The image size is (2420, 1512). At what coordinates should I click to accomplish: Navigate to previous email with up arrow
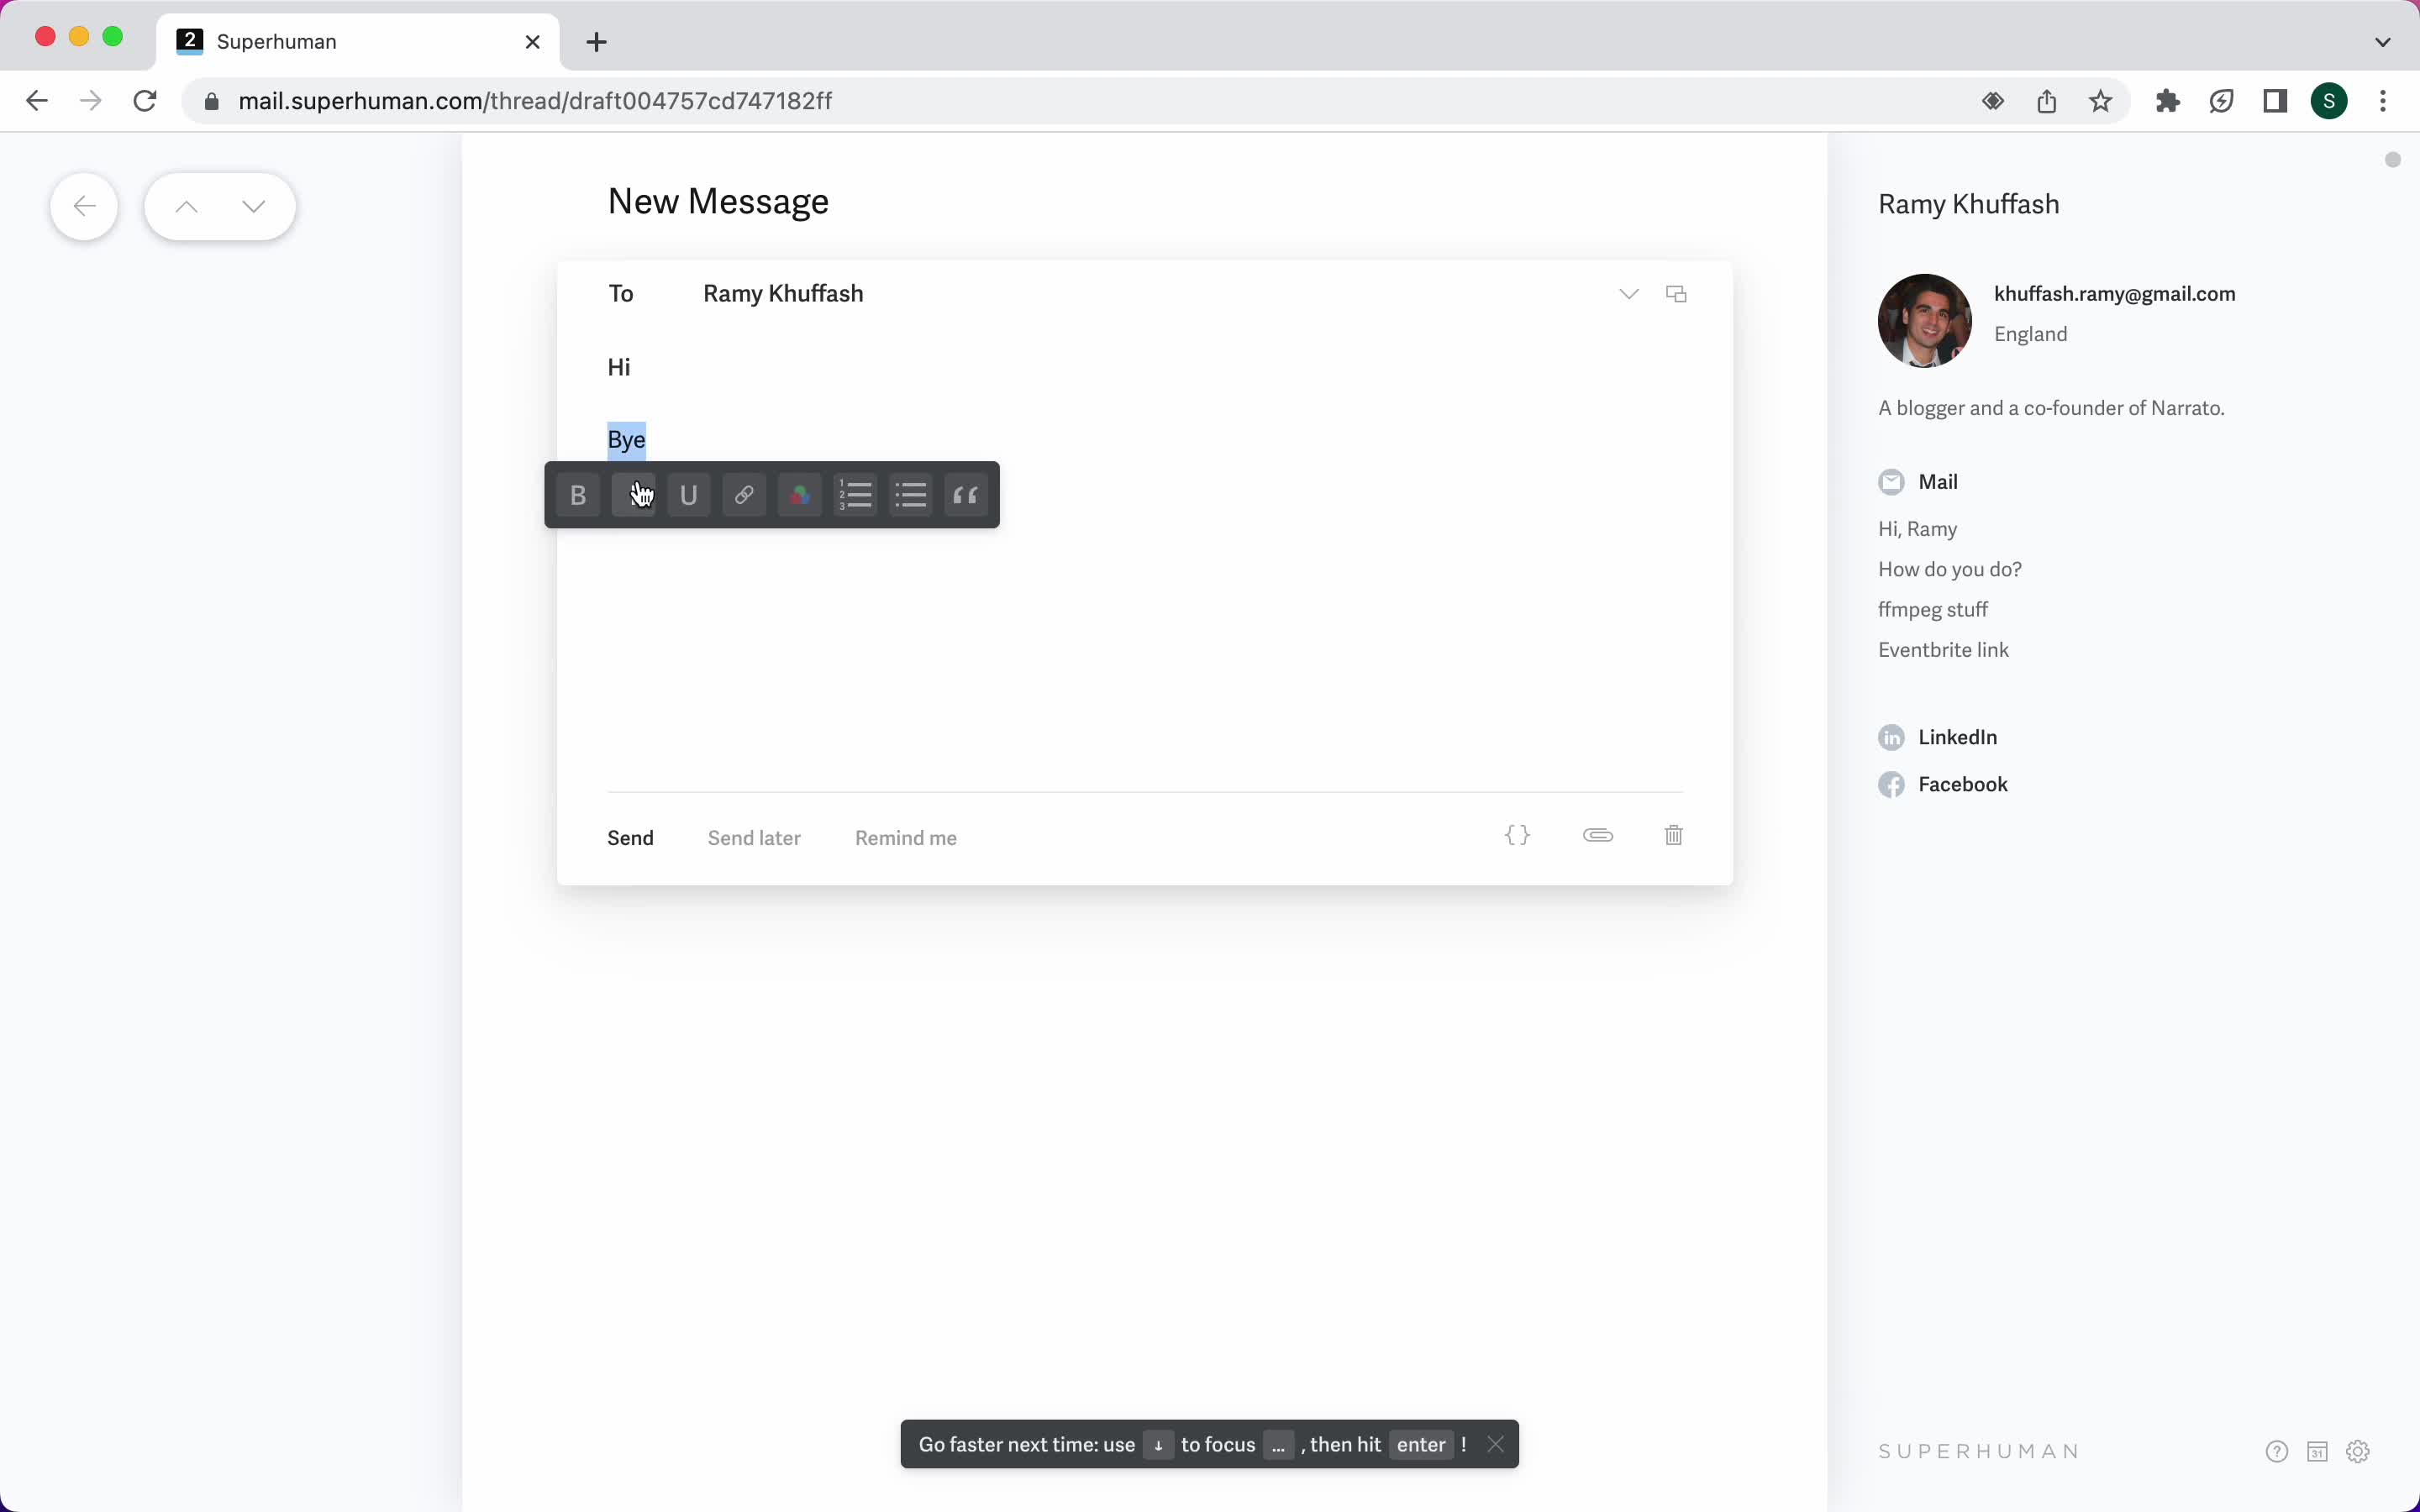tap(187, 204)
